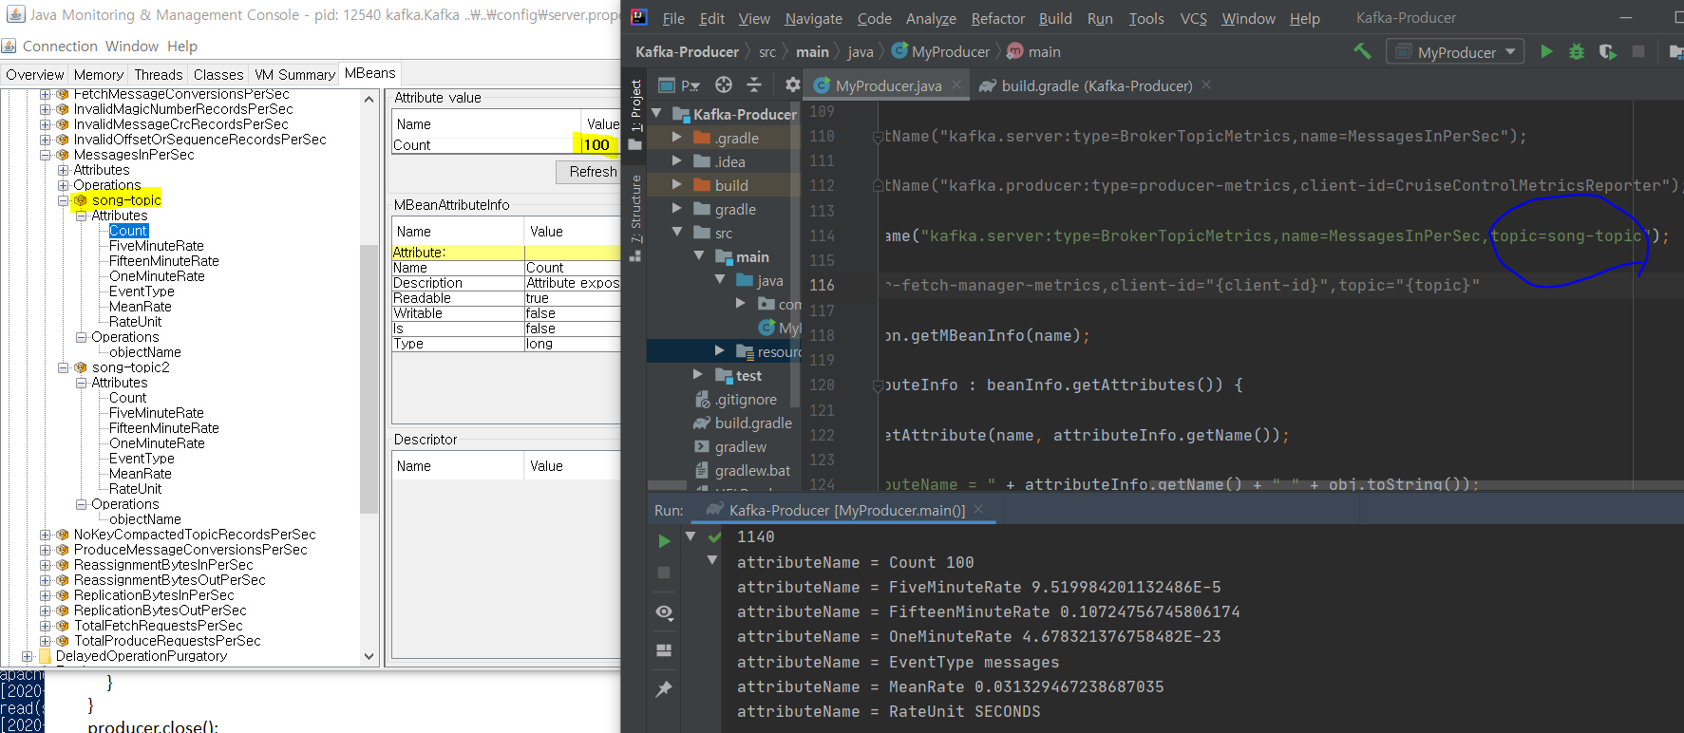The width and height of the screenshot is (1684, 733).
Task: Click the MBean tree scroll-down arrow
Action: (x=369, y=656)
